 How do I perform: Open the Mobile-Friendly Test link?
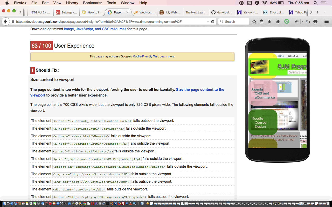145,56
